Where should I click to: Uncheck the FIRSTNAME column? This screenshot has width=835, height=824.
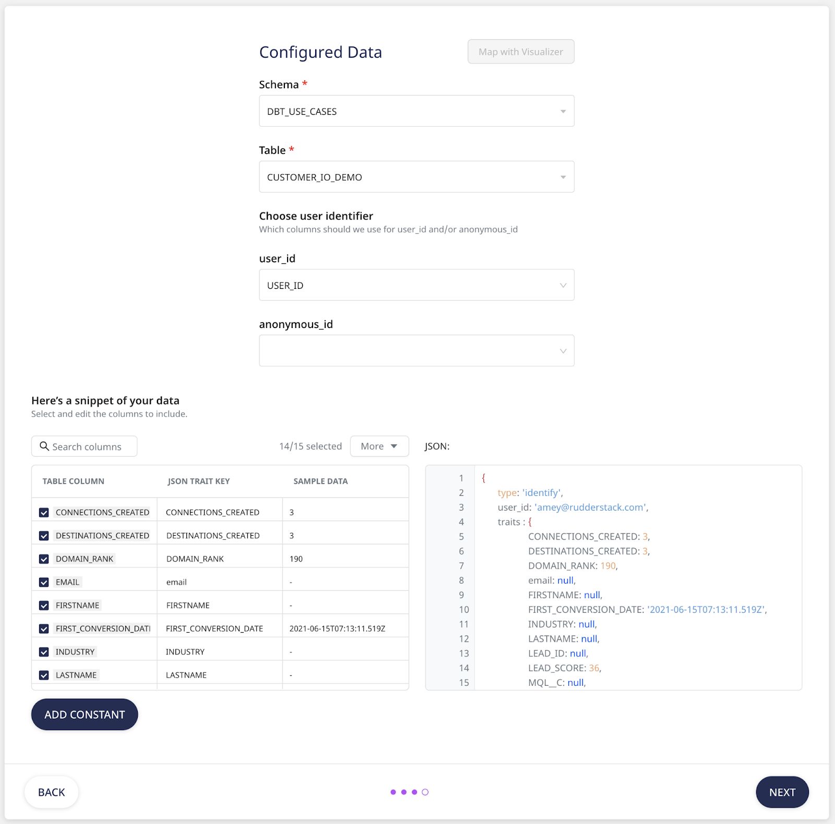click(x=43, y=605)
